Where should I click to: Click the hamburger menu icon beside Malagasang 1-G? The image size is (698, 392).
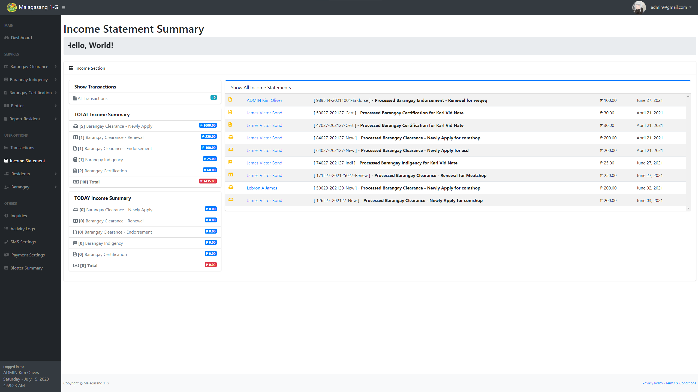pyautogui.click(x=64, y=7)
